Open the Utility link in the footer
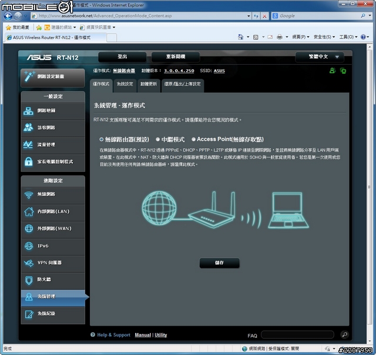The height and width of the screenshot is (355, 376). (160, 335)
